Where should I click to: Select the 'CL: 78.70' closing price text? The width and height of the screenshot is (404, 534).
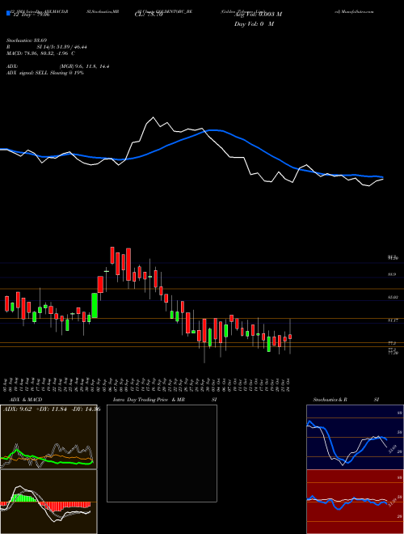click(x=149, y=15)
